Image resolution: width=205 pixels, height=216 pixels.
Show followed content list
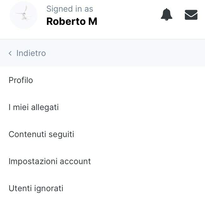(x=103, y=134)
